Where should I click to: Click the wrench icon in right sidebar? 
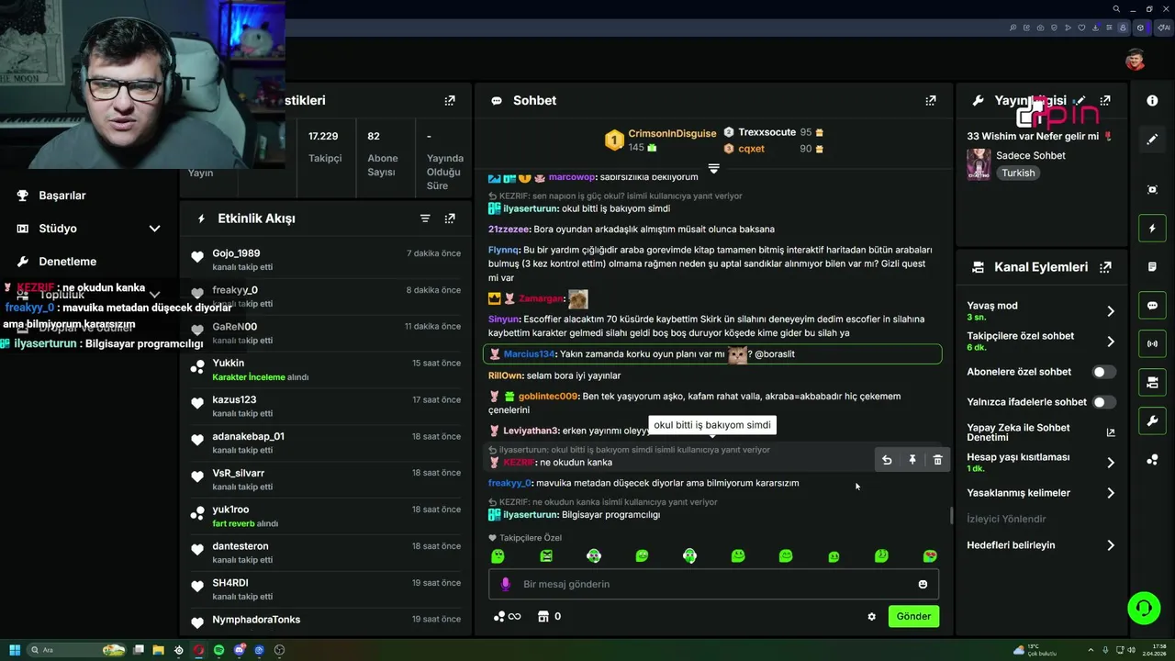[1152, 421]
